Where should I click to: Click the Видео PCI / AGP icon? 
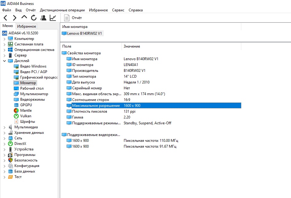16,72
